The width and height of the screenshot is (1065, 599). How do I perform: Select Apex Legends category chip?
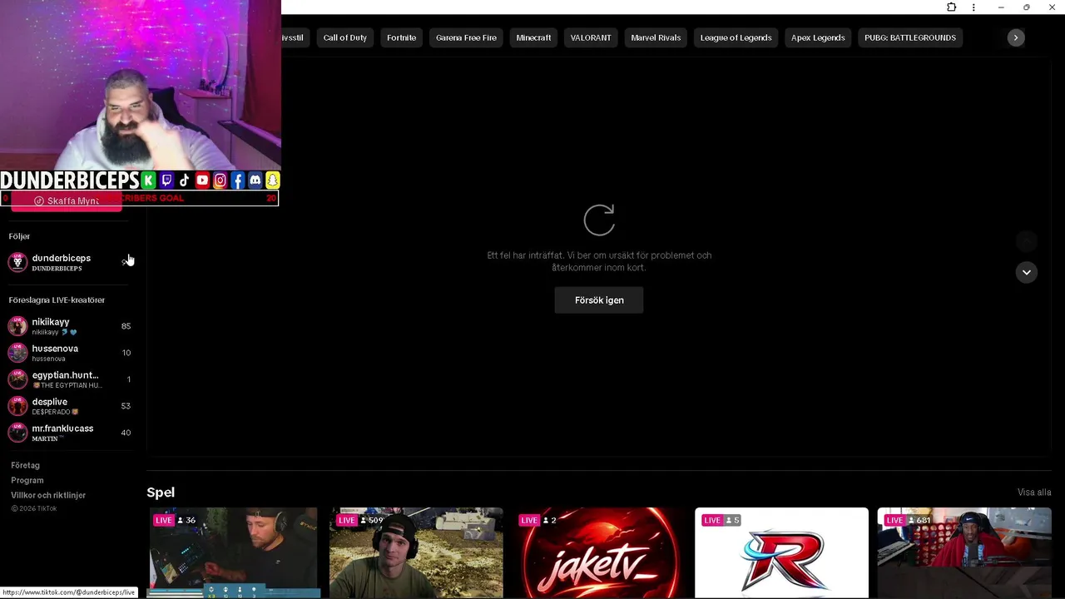[818, 37]
